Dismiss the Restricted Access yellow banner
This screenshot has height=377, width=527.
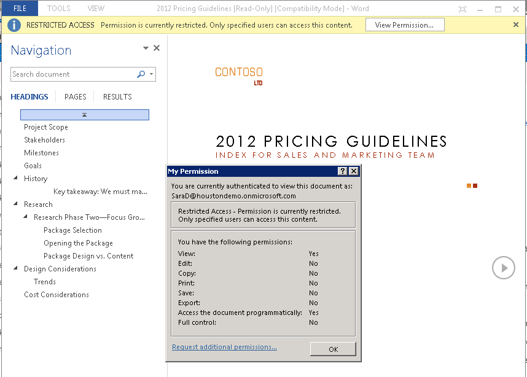click(x=516, y=25)
